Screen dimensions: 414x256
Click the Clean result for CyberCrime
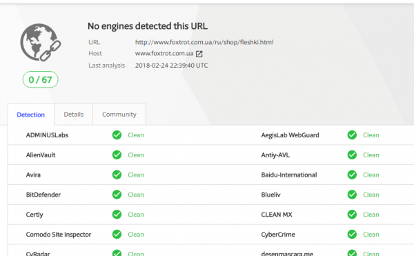coord(371,235)
